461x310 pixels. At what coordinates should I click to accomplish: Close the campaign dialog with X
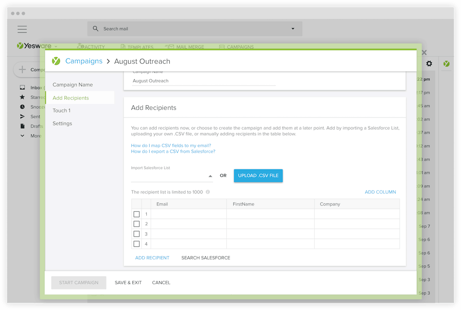424,53
